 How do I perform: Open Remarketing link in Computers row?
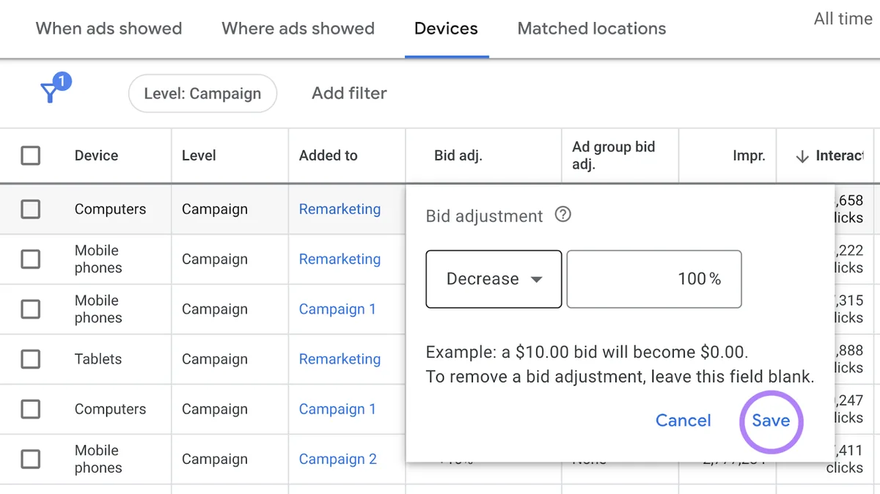tap(340, 209)
